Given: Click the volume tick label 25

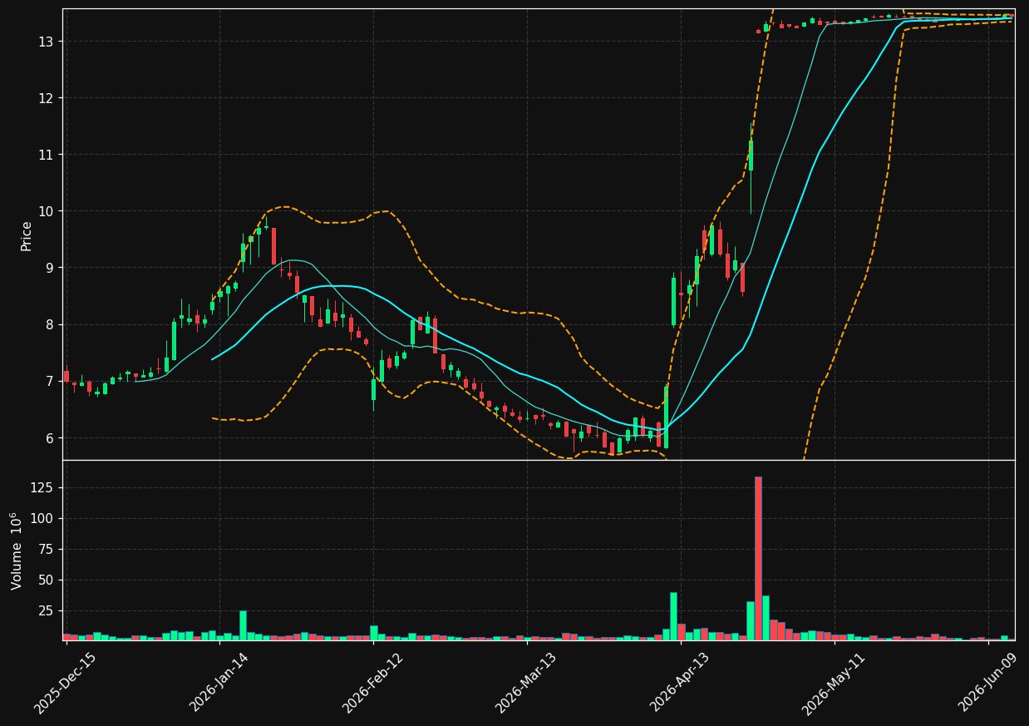Looking at the screenshot, I should click(47, 611).
